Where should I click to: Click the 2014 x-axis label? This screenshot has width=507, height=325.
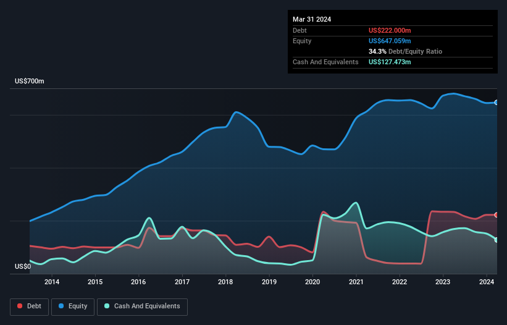click(x=52, y=282)
